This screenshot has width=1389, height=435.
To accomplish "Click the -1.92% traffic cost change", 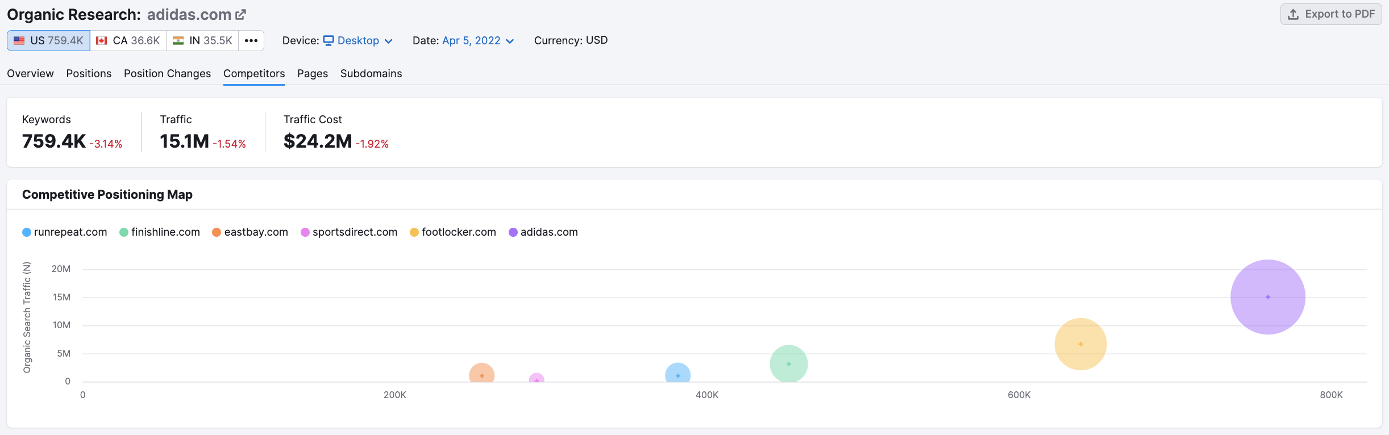I will click(372, 144).
